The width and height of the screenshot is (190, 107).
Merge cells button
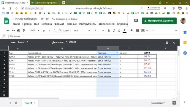point(143,31)
